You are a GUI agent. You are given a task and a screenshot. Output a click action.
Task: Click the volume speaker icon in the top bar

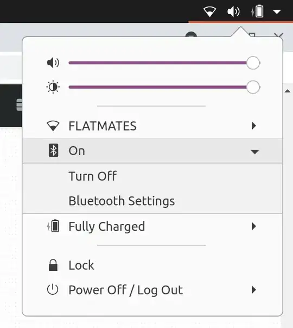click(233, 11)
